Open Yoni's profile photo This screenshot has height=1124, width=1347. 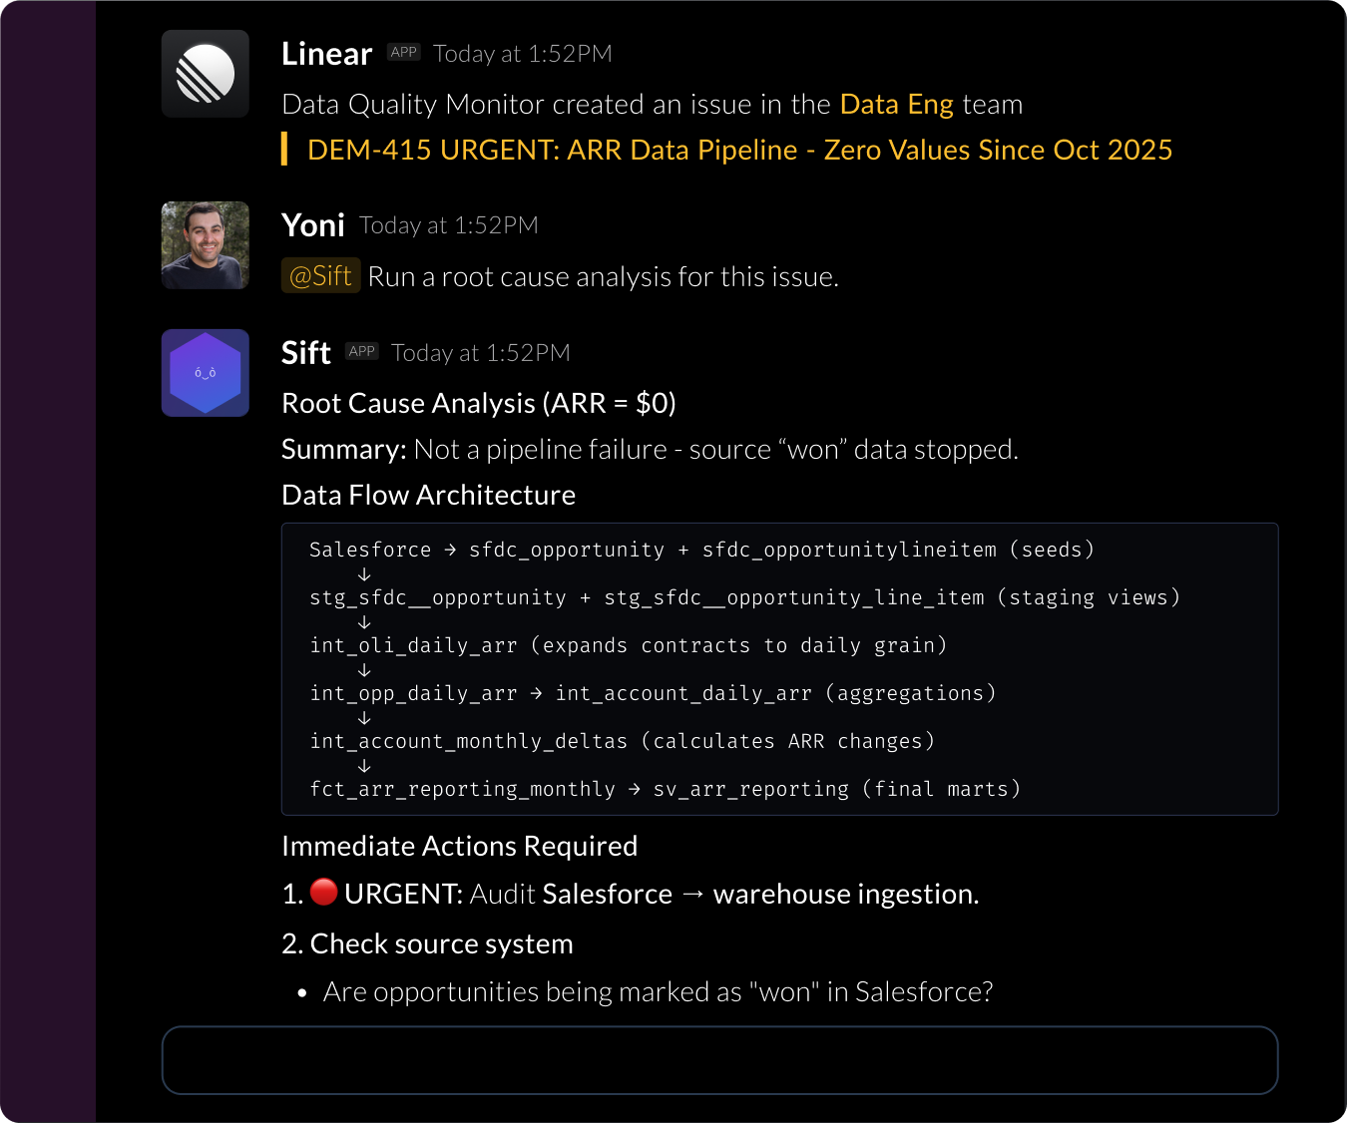click(x=206, y=245)
